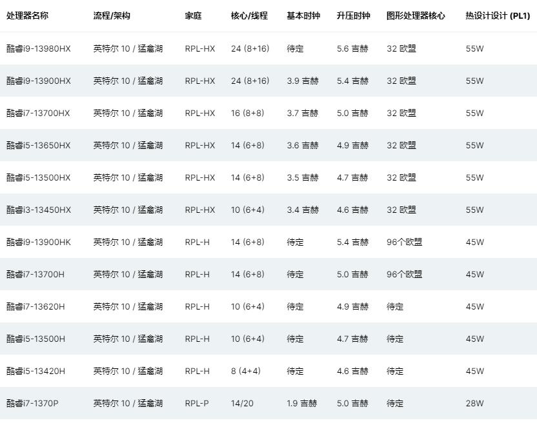Click 4.7 吉赫 in i5-13500H row
Viewport: 537px width, 425px height.
click(353, 339)
